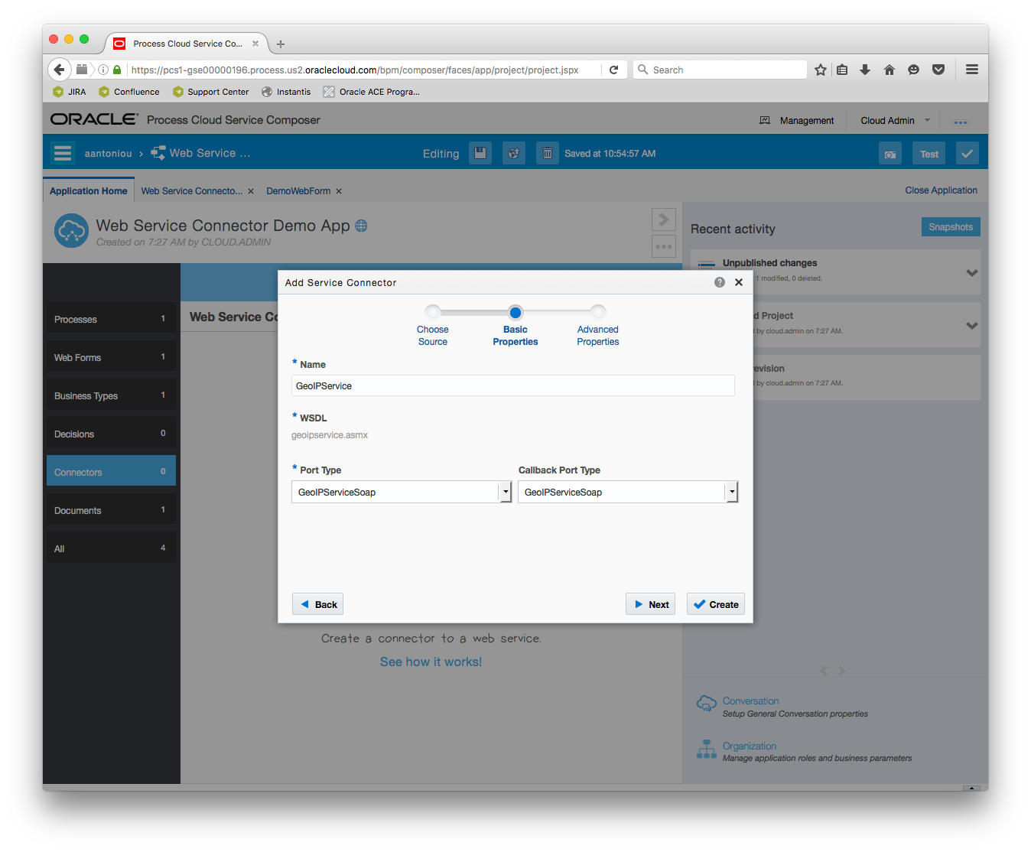Screen dimensions: 1031x852
Task: Switch to Web Service Connector tab
Action: pyautogui.click(x=192, y=191)
